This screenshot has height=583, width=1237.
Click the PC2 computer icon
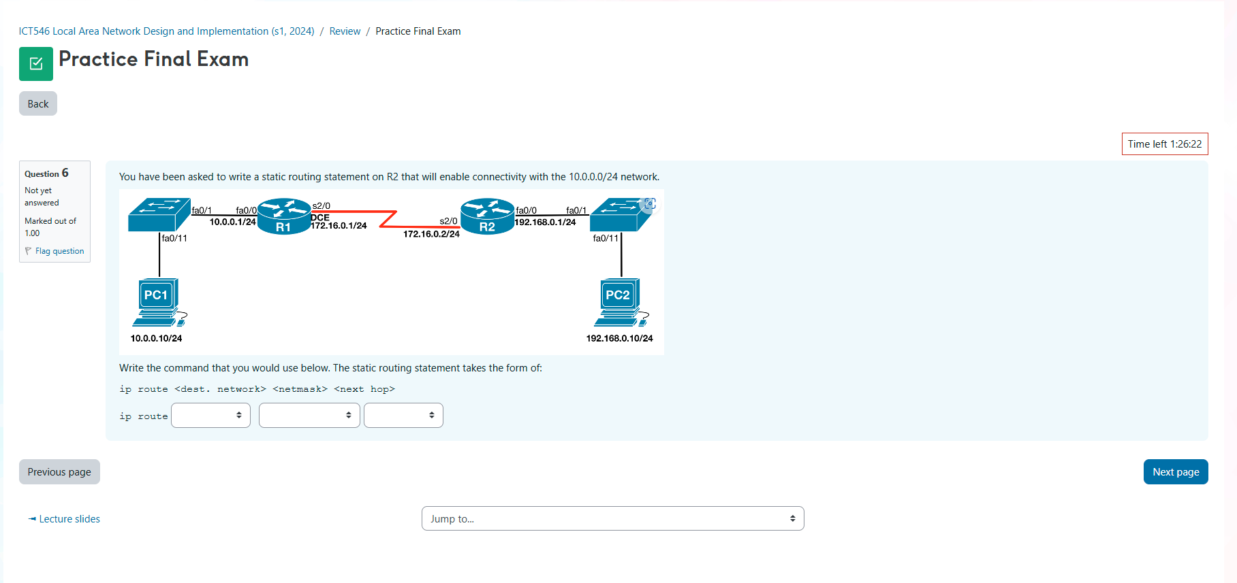coord(621,303)
